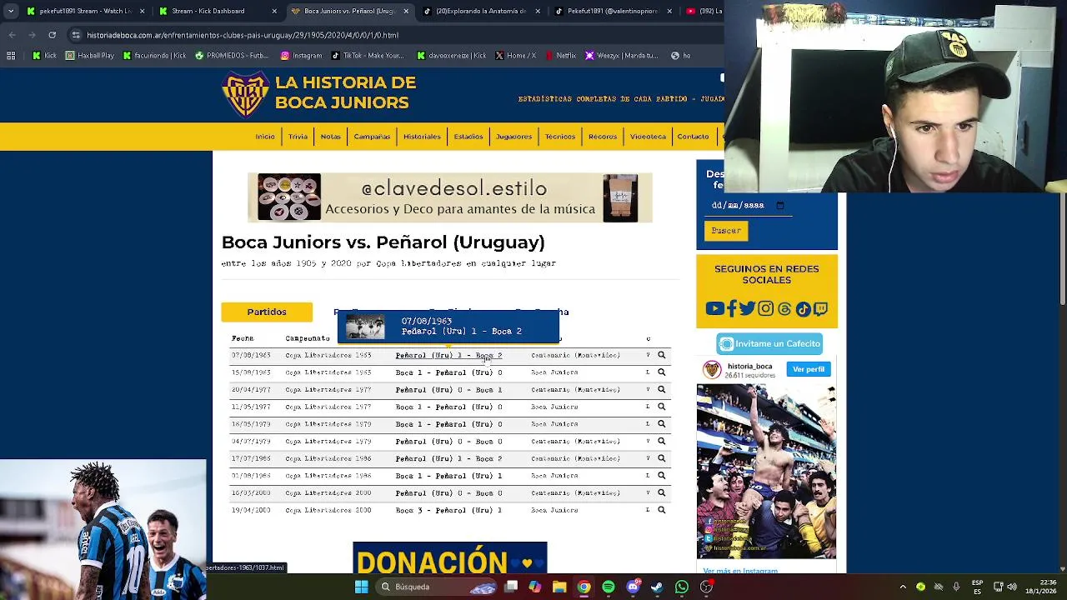Screen dimensions: 1067x600
Task: Open the Chrome apps grid icon
Action: [x=11, y=56]
